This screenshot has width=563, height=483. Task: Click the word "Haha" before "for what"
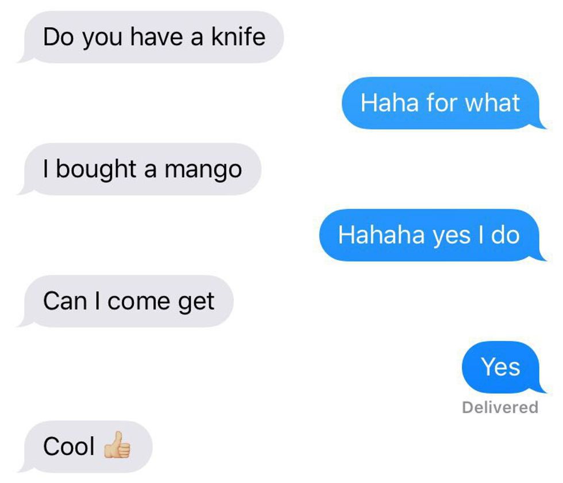(390, 103)
